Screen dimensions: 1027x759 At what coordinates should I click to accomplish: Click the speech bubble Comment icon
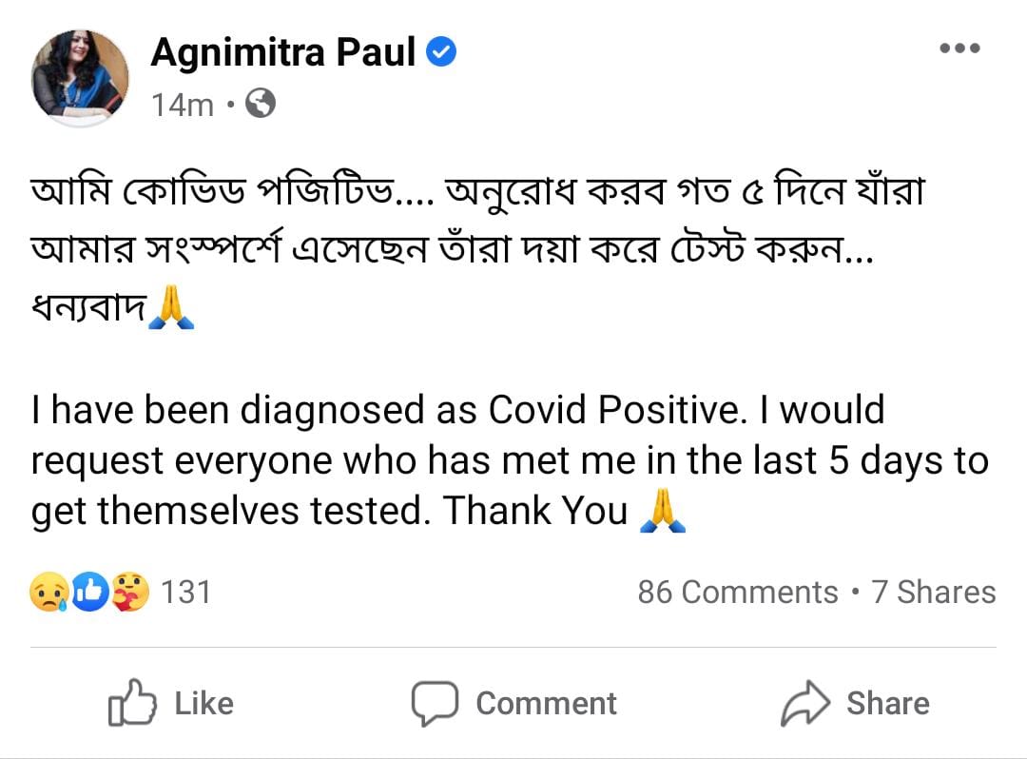pyautogui.click(x=435, y=703)
